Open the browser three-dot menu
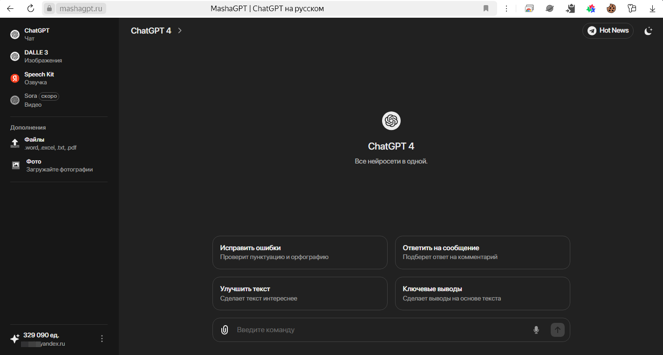 [x=506, y=8]
